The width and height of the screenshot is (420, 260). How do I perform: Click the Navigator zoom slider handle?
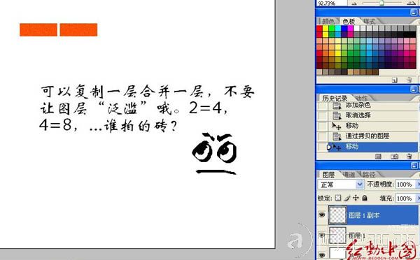(x=381, y=3)
